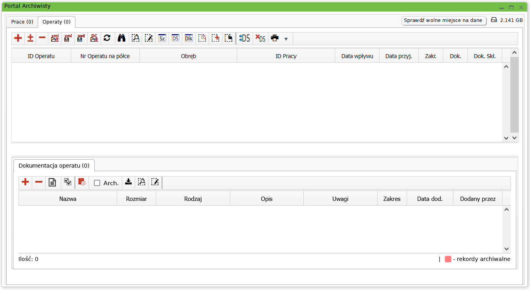Click the refresh icon in the Operaty toolbar
The width and height of the screenshot is (530, 290).
click(x=107, y=38)
